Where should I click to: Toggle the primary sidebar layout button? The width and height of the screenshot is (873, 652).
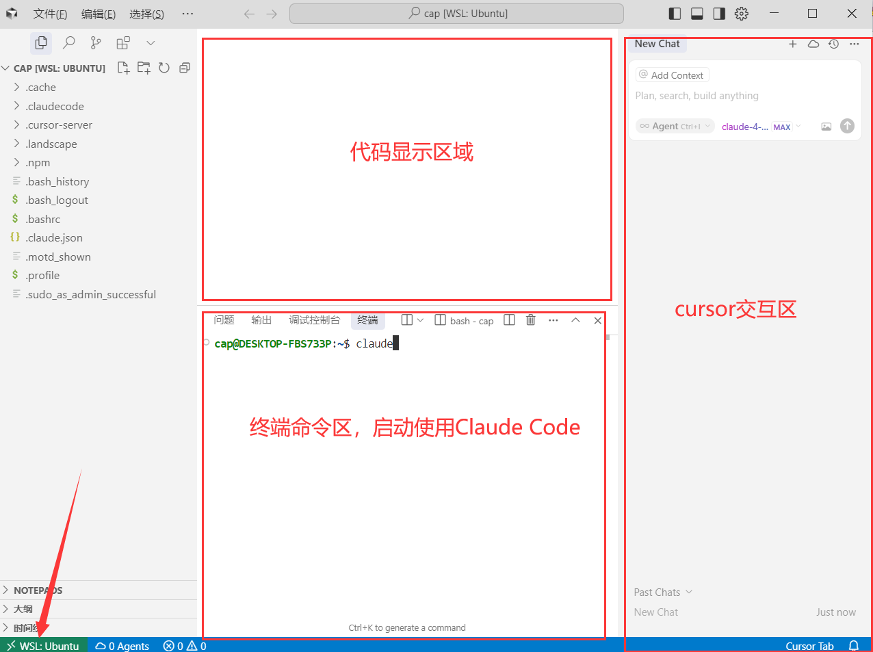(x=675, y=14)
